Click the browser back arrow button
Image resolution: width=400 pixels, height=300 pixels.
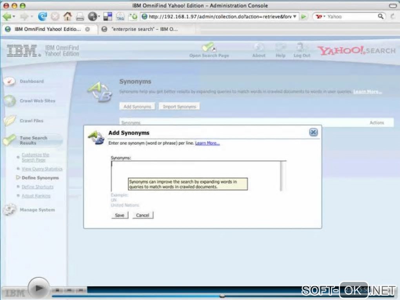[7, 16]
